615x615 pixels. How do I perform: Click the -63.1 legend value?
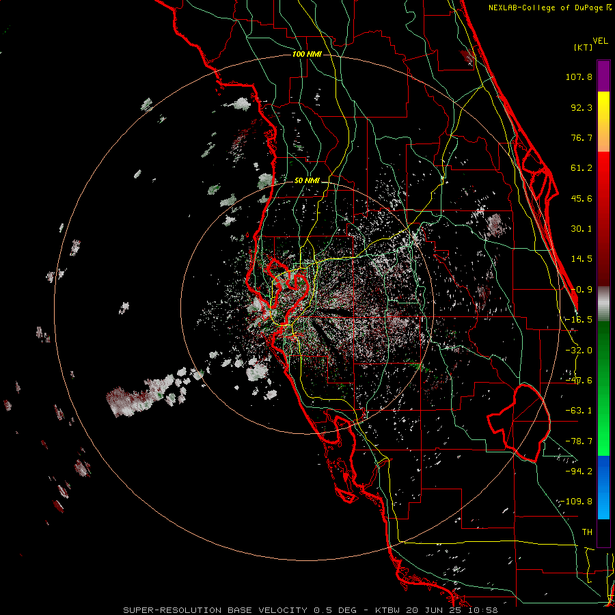point(579,411)
